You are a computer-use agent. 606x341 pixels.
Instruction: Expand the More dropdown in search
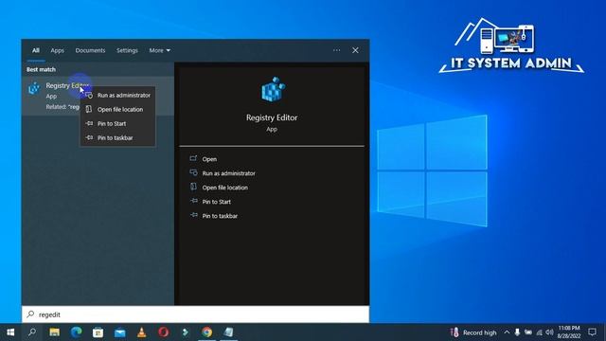pos(160,50)
